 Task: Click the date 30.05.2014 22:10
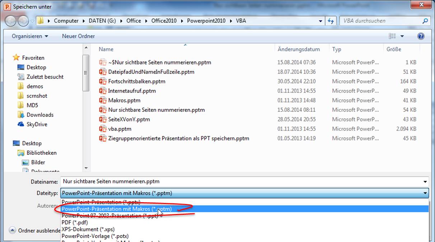click(x=296, y=81)
